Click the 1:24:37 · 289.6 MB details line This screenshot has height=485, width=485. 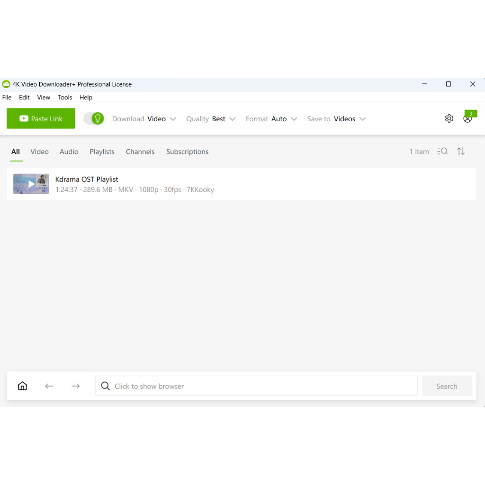tap(135, 189)
